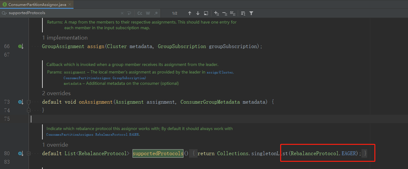Open the search filter options
This screenshot has height=169, width=408.
tap(251, 13)
